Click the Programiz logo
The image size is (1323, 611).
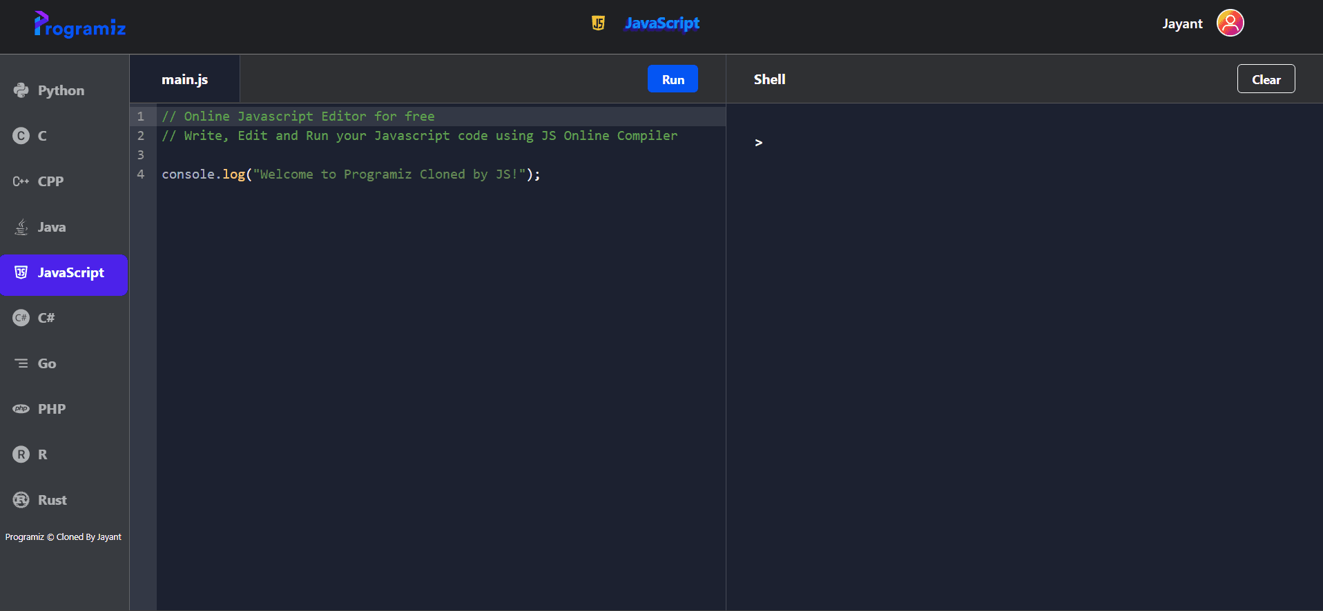[x=79, y=25]
